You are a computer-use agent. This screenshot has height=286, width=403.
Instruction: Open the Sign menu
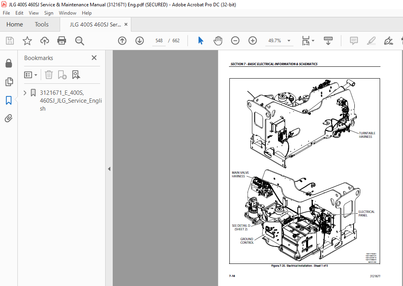(49, 13)
